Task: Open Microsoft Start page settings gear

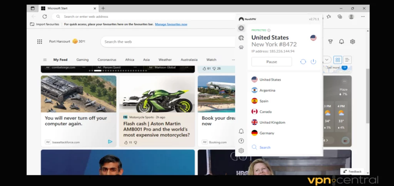Action: point(352,42)
